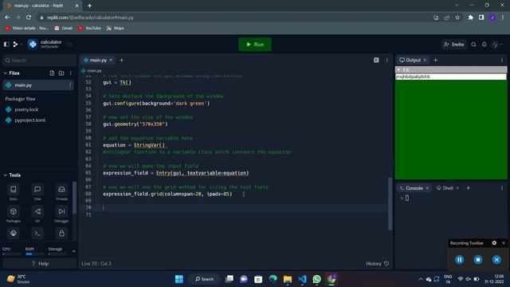The height and width of the screenshot is (287, 510).
Task: Open poetry.lock file
Action: [x=26, y=109]
